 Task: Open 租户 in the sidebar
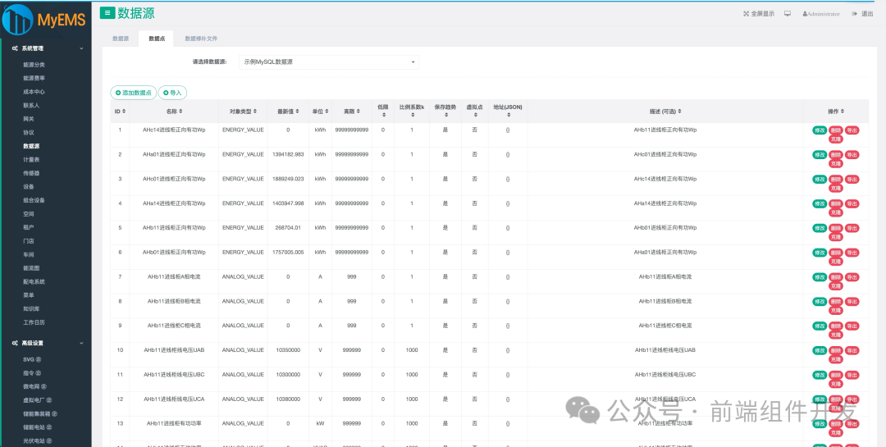point(28,227)
